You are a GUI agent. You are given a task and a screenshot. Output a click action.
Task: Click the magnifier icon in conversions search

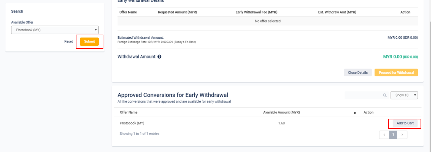(385, 95)
